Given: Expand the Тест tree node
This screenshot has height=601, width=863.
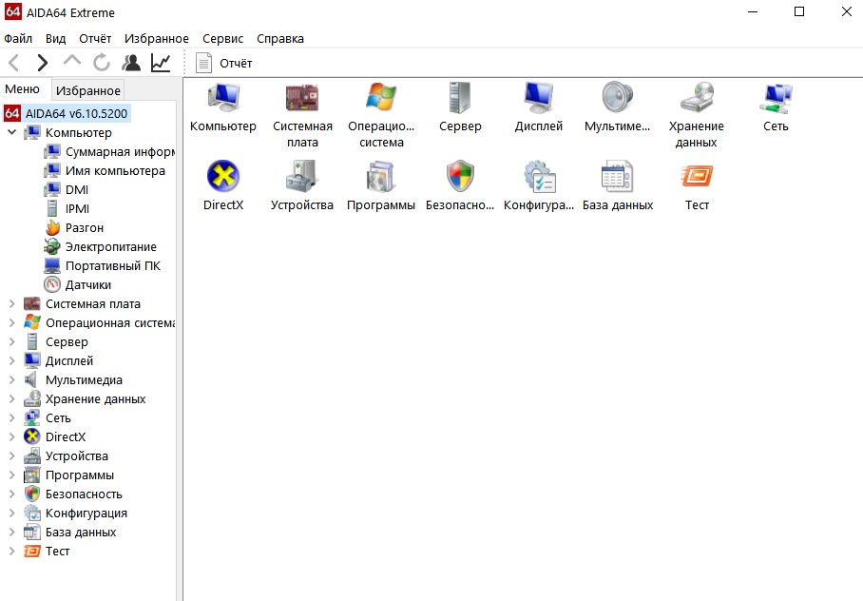Looking at the screenshot, I should 11,552.
